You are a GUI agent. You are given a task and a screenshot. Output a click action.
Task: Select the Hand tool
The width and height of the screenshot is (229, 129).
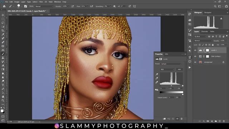click(3, 96)
